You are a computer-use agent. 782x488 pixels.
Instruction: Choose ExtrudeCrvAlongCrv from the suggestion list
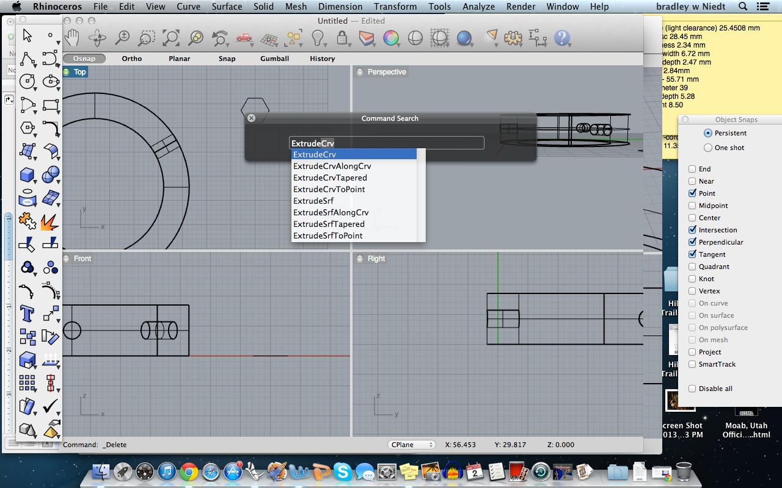coord(354,166)
